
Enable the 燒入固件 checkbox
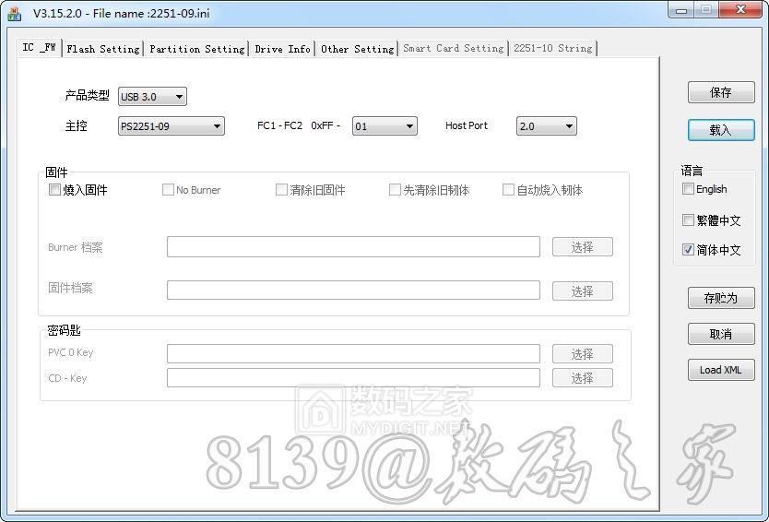coord(54,189)
